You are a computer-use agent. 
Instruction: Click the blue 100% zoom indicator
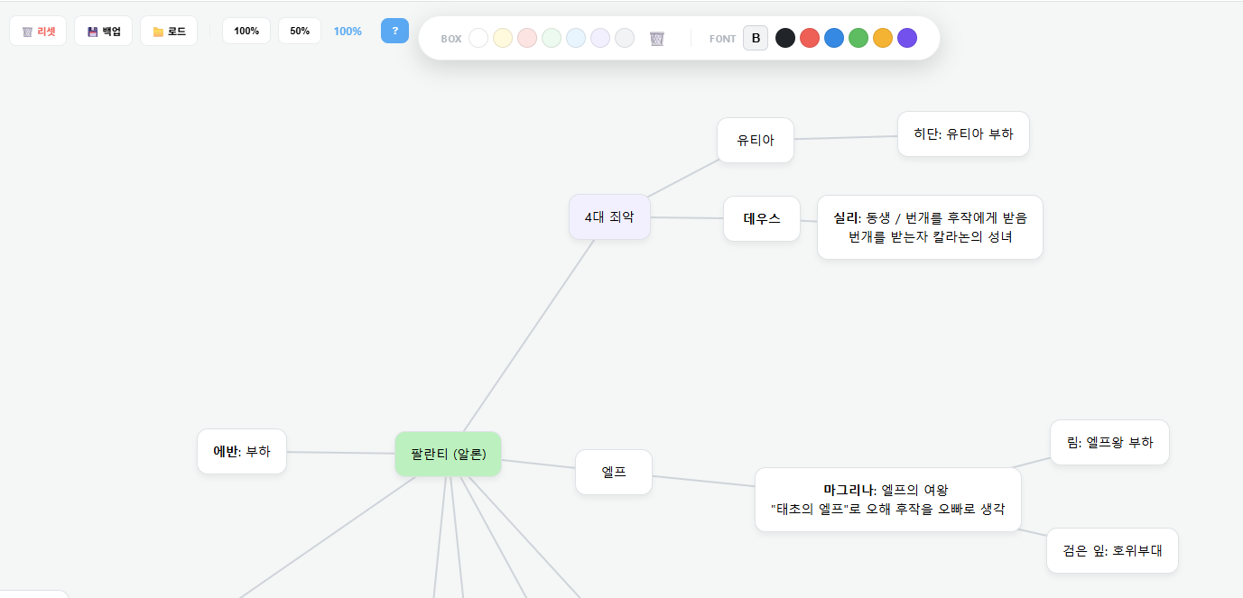[x=348, y=31]
